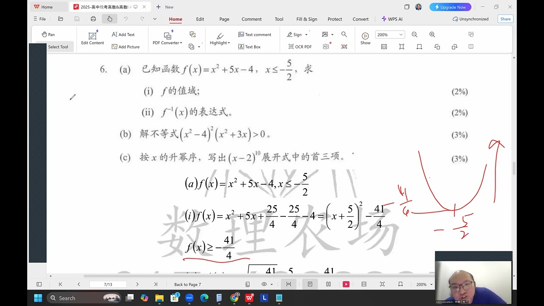Choose the Add Text tool
Viewport: 544px width, 306px height.
coord(123,34)
